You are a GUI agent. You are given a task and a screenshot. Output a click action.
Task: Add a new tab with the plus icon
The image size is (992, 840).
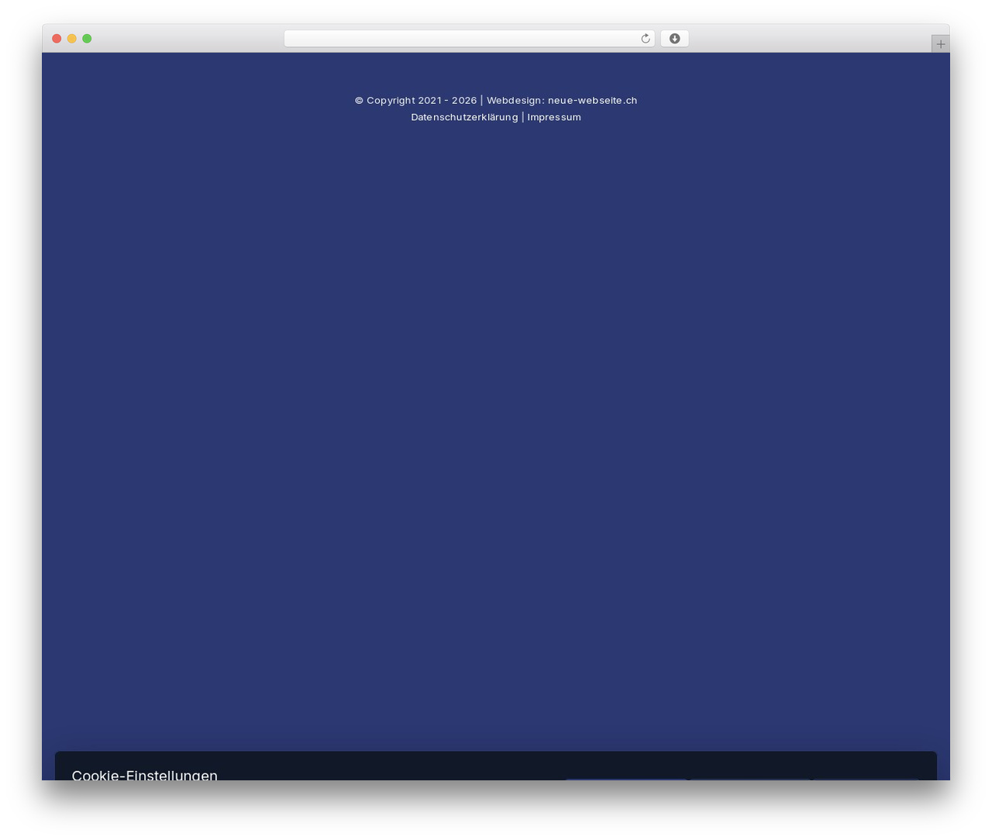(940, 44)
